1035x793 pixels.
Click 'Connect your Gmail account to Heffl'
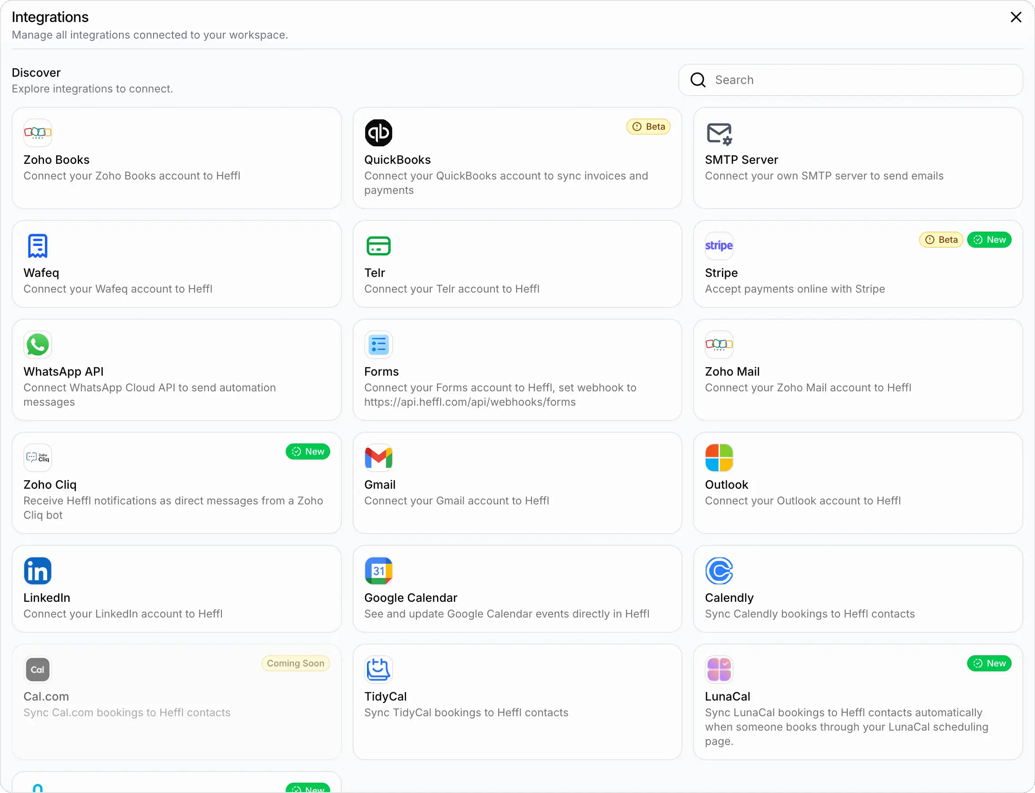click(x=456, y=501)
